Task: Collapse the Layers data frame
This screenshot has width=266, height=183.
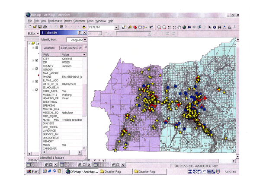Action: point(29,44)
